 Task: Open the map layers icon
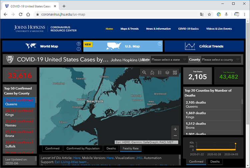pos(167,73)
